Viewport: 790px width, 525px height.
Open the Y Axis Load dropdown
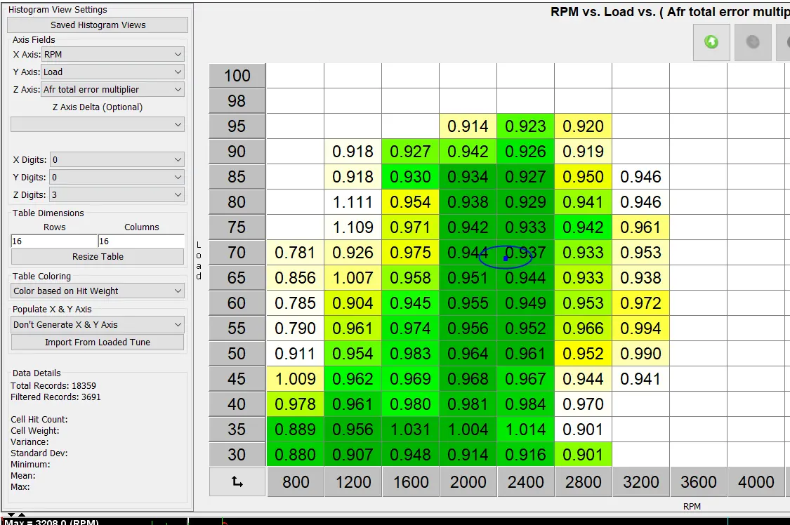coord(113,72)
